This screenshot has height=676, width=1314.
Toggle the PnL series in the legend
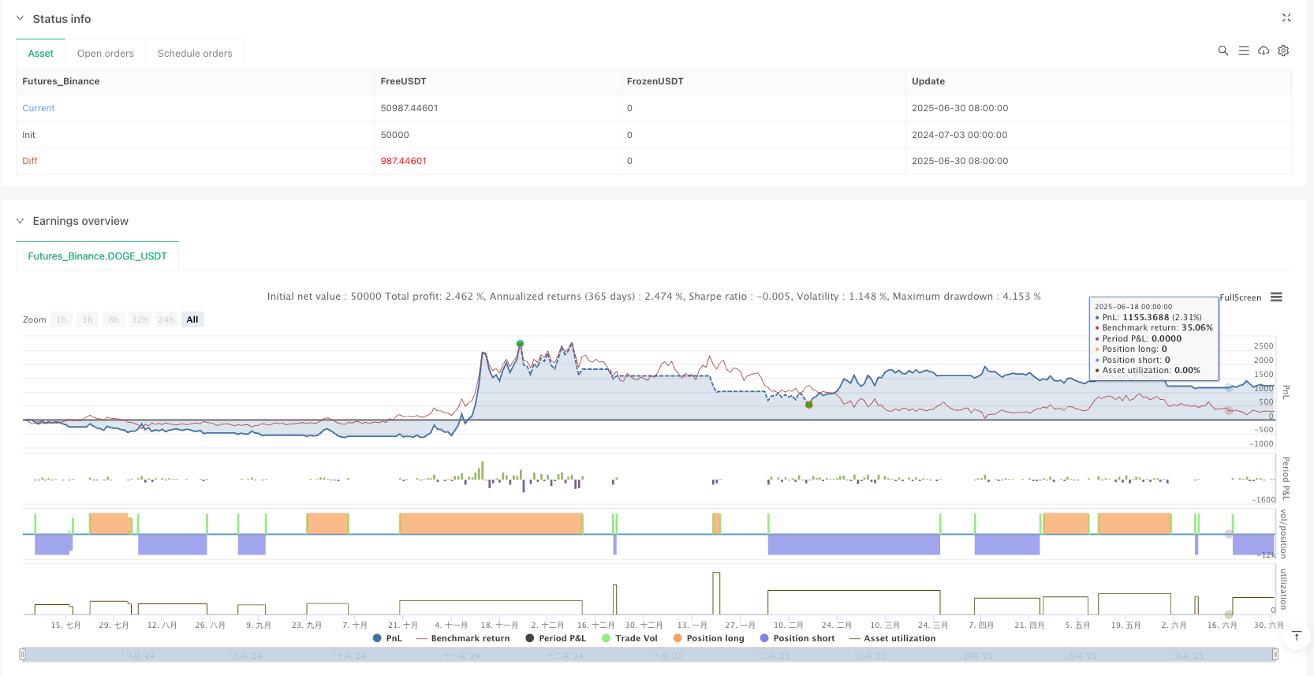pyautogui.click(x=387, y=638)
